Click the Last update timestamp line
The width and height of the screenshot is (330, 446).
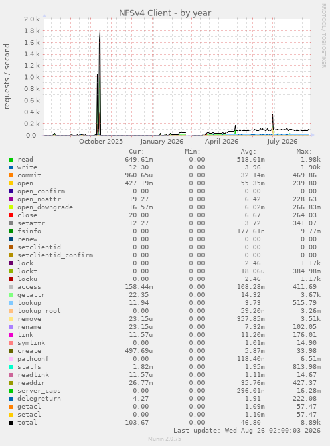click(247, 431)
